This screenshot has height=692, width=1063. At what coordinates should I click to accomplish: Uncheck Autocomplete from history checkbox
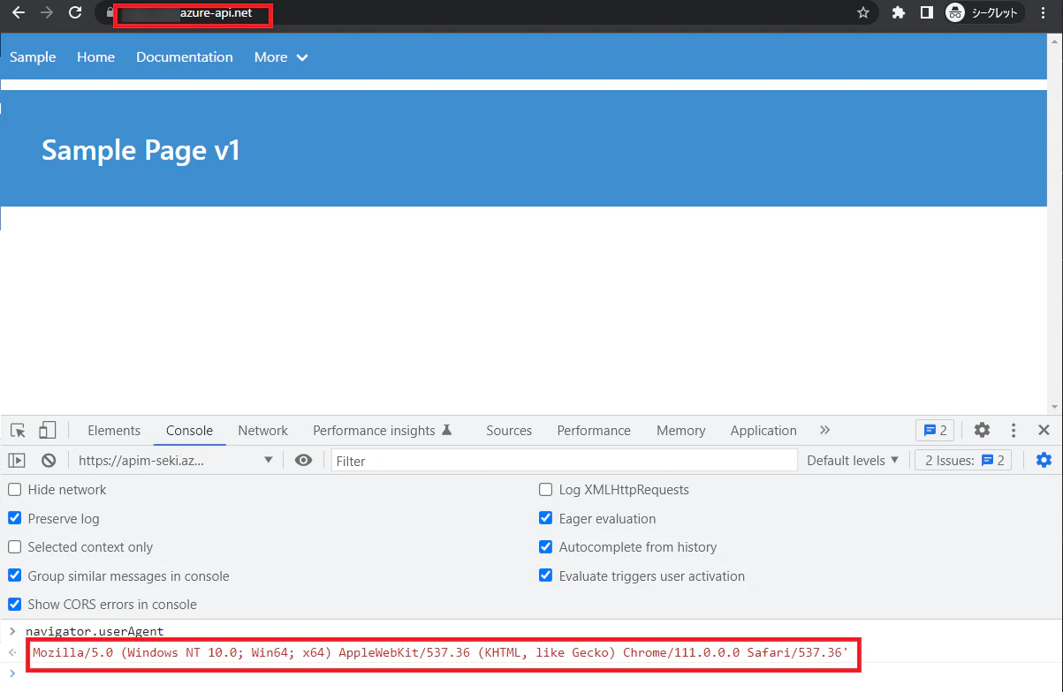[545, 547]
